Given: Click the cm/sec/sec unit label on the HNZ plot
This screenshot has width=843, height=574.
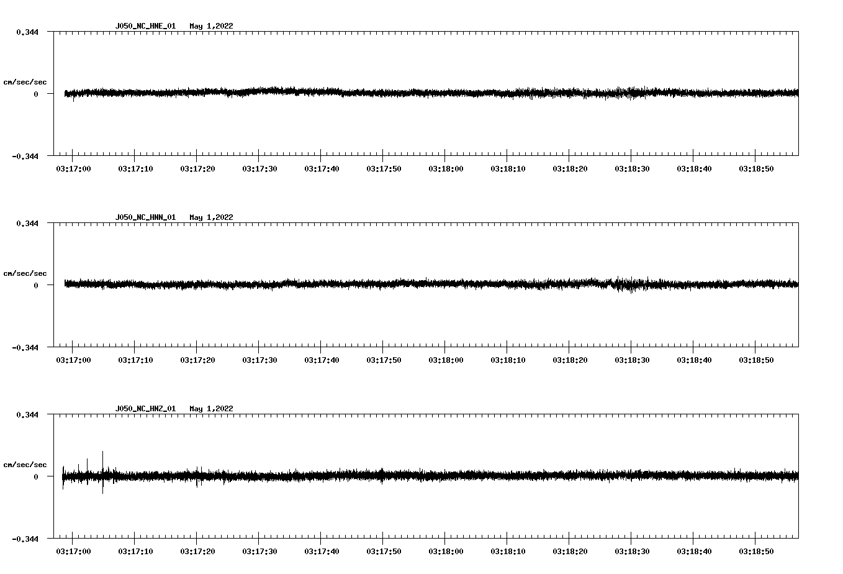Looking at the screenshot, I should (25, 465).
